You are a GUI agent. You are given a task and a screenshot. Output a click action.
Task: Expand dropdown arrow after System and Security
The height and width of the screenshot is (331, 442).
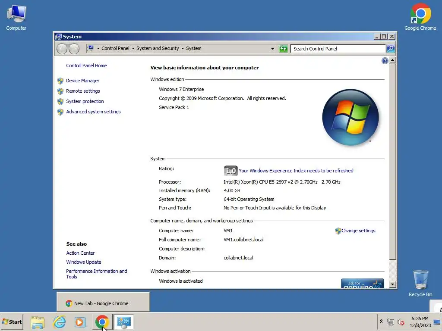coord(183,48)
